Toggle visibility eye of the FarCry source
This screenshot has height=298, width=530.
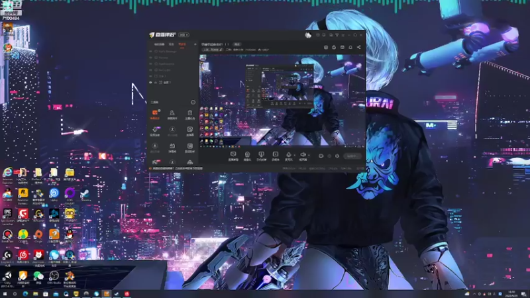coord(151,70)
